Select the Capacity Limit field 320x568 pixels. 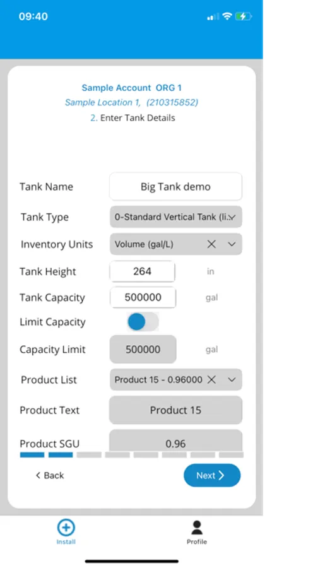coord(143,349)
